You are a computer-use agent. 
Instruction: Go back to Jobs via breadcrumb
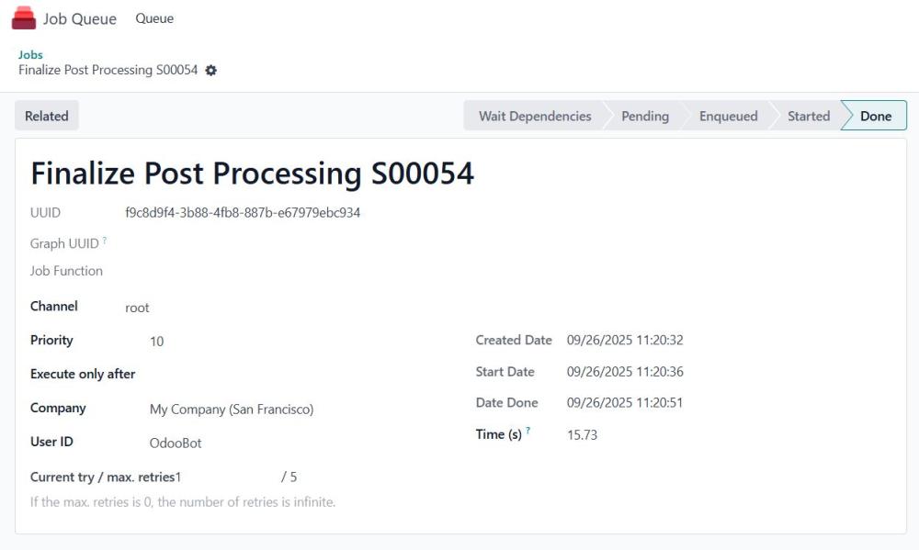pos(30,54)
